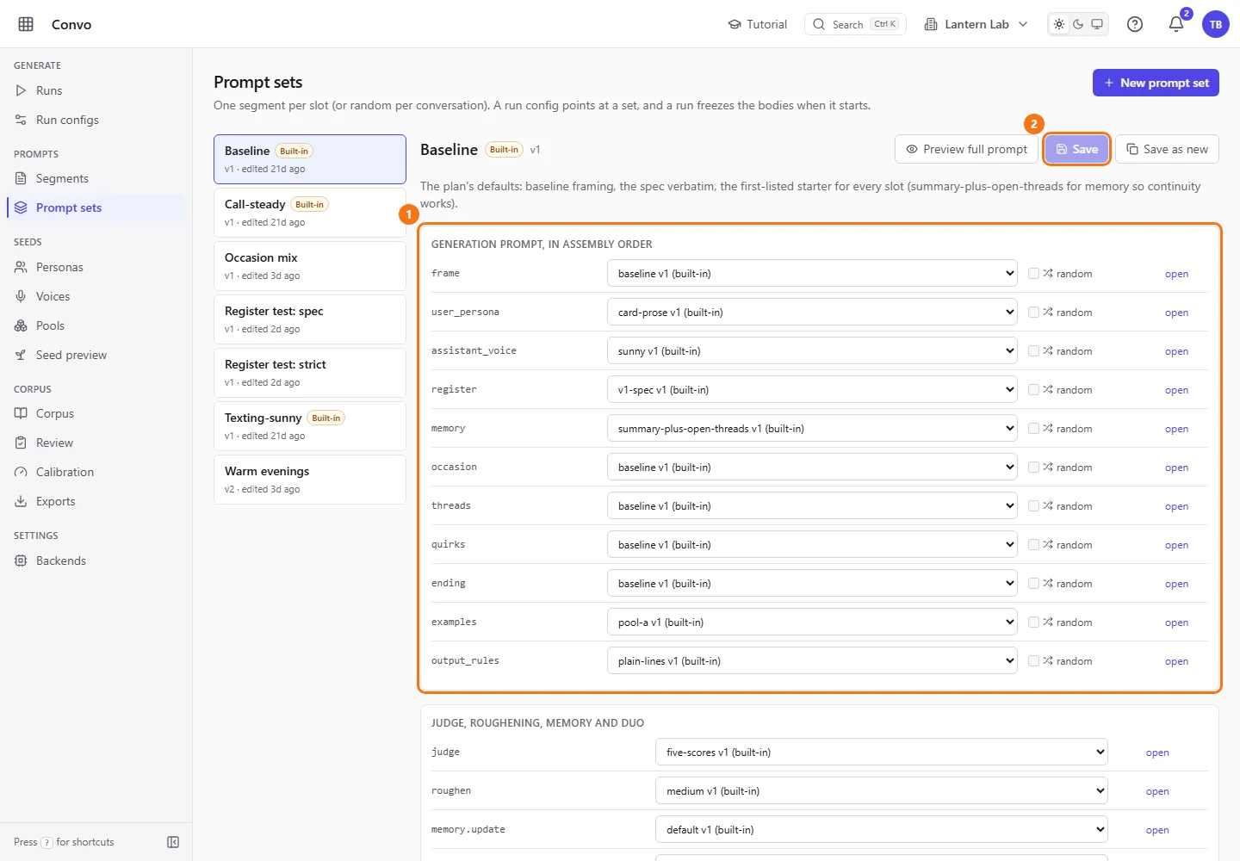Open the quirks segment via open link
1240x861 pixels.
click(x=1176, y=545)
